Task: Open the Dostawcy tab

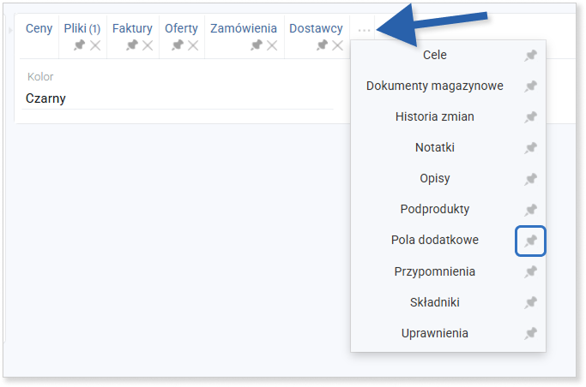Action: click(317, 28)
